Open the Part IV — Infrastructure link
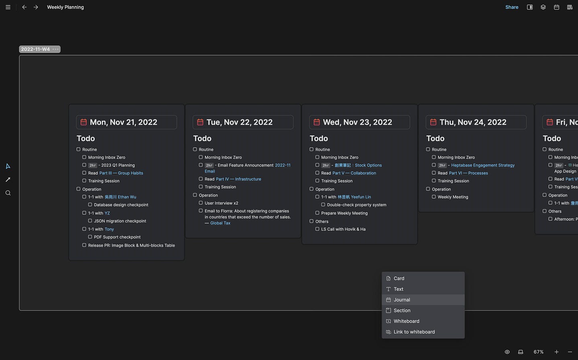 (238, 179)
